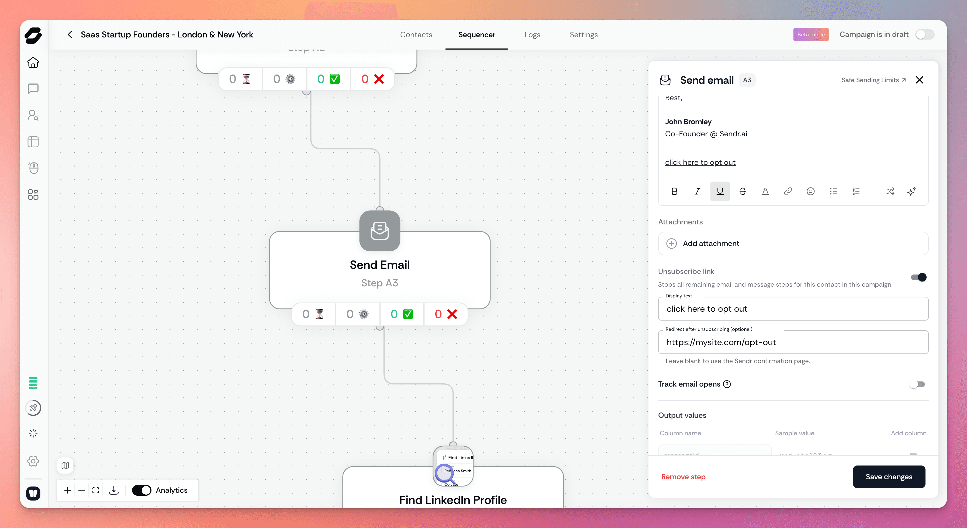Click the Beta mode badge
Screen dimensions: 967x528
811,34
